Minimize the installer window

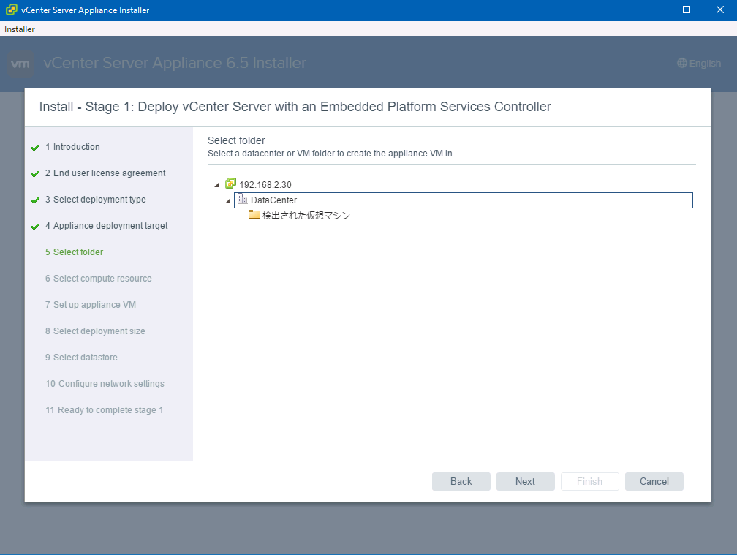(x=654, y=10)
